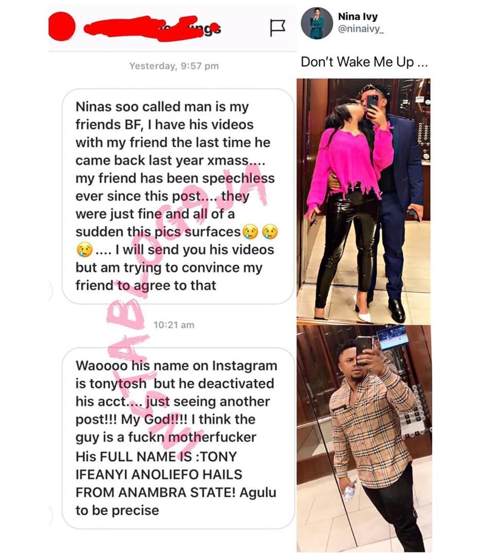Select the "Don't Wake Me Up" caption text
Viewport: 489px width, 553px height.
pyautogui.click(x=364, y=62)
